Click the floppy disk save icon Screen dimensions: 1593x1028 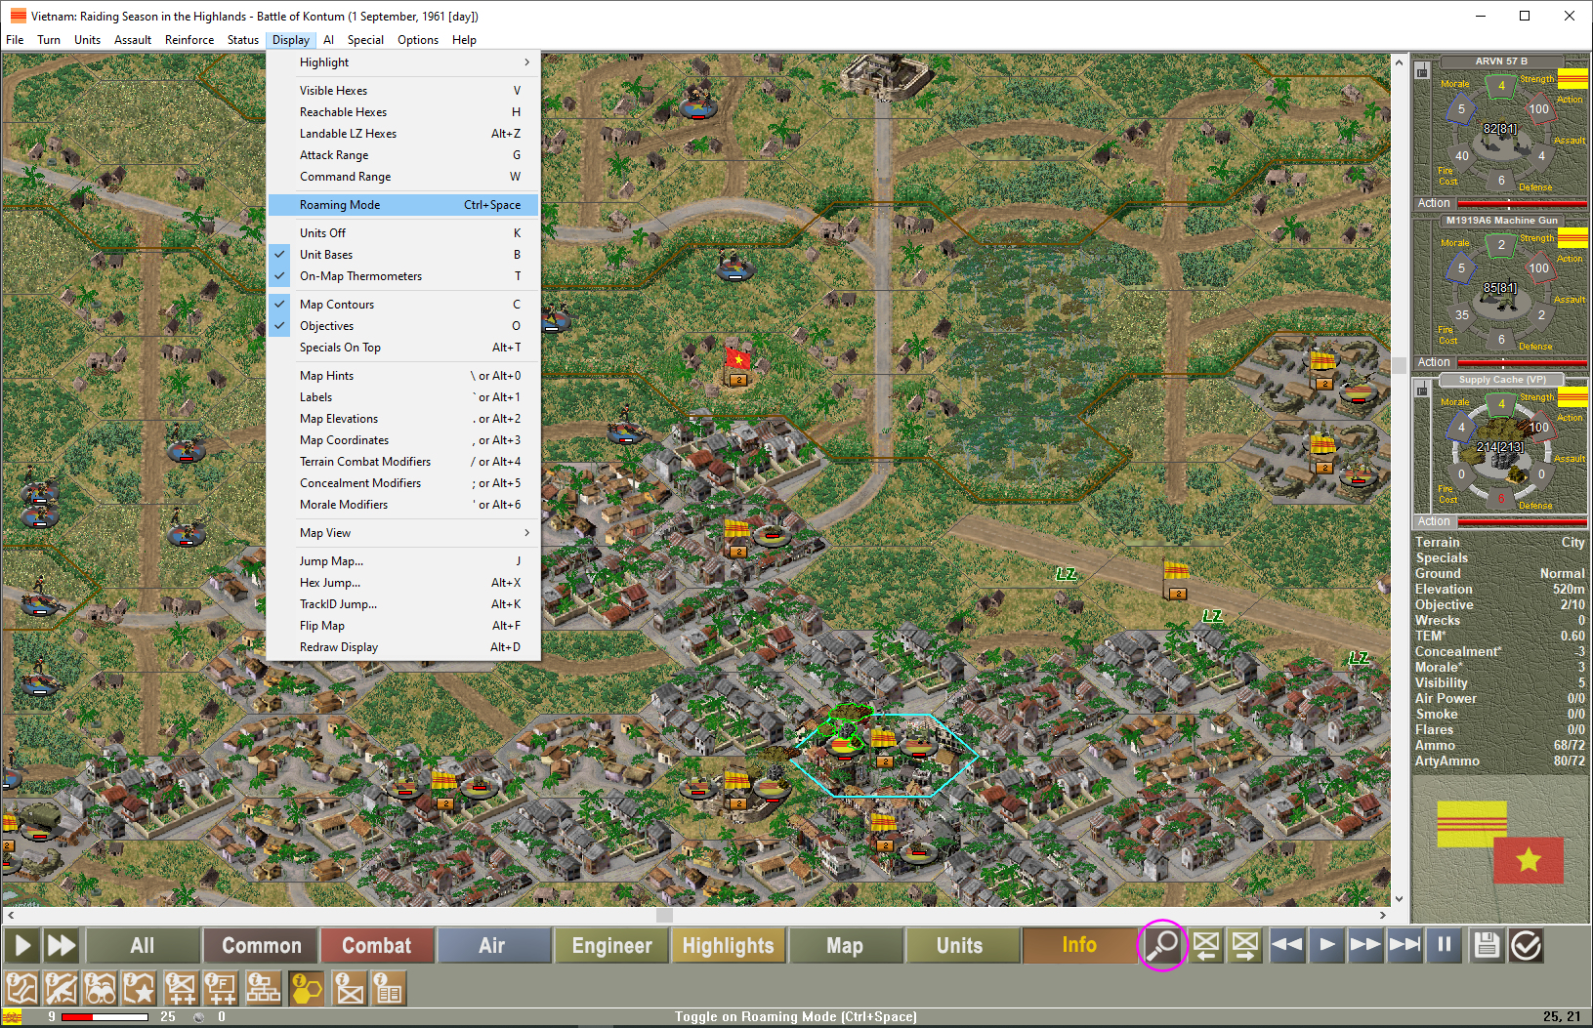point(1487,945)
